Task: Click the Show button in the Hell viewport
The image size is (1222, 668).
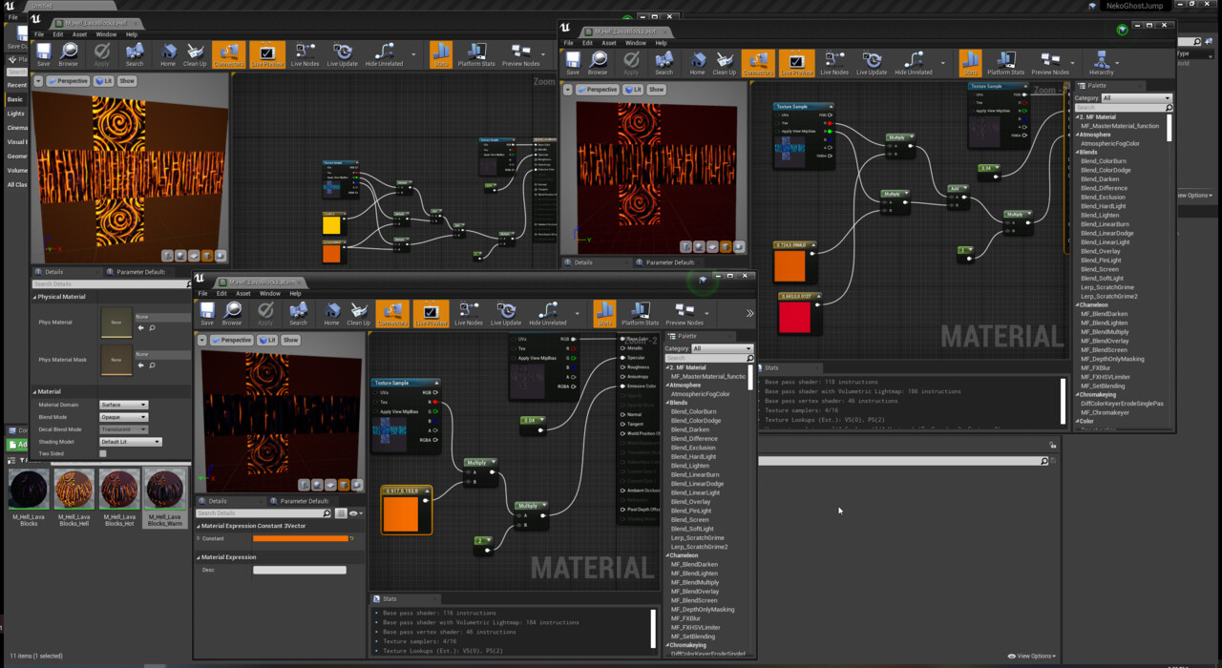Action: click(x=126, y=81)
